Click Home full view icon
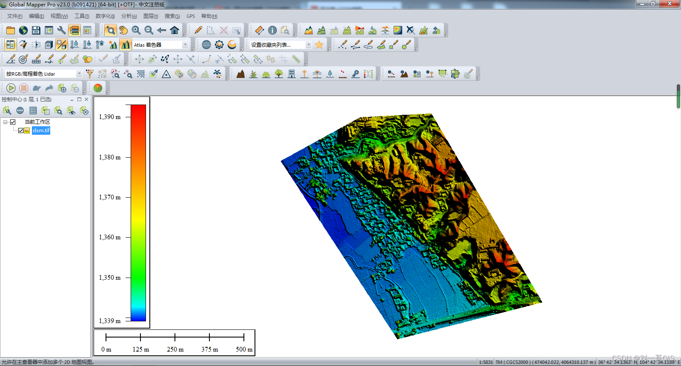 (x=175, y=30)
